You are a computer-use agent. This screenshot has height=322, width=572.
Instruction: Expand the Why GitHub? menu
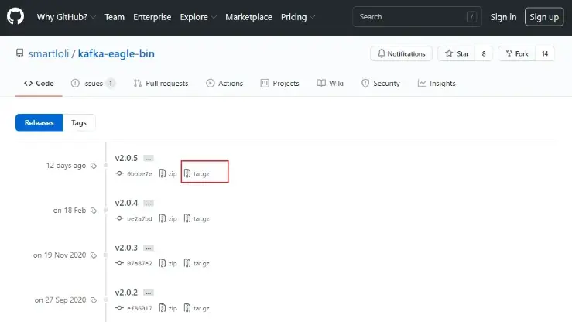click(66, 17)
